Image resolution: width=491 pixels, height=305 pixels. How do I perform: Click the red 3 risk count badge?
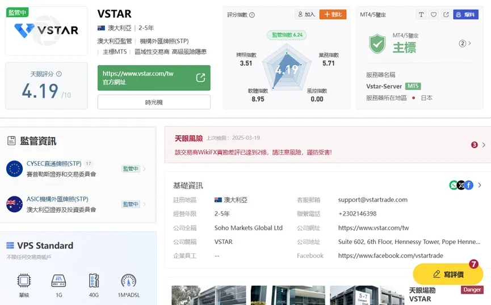click(x=475, y=145)
